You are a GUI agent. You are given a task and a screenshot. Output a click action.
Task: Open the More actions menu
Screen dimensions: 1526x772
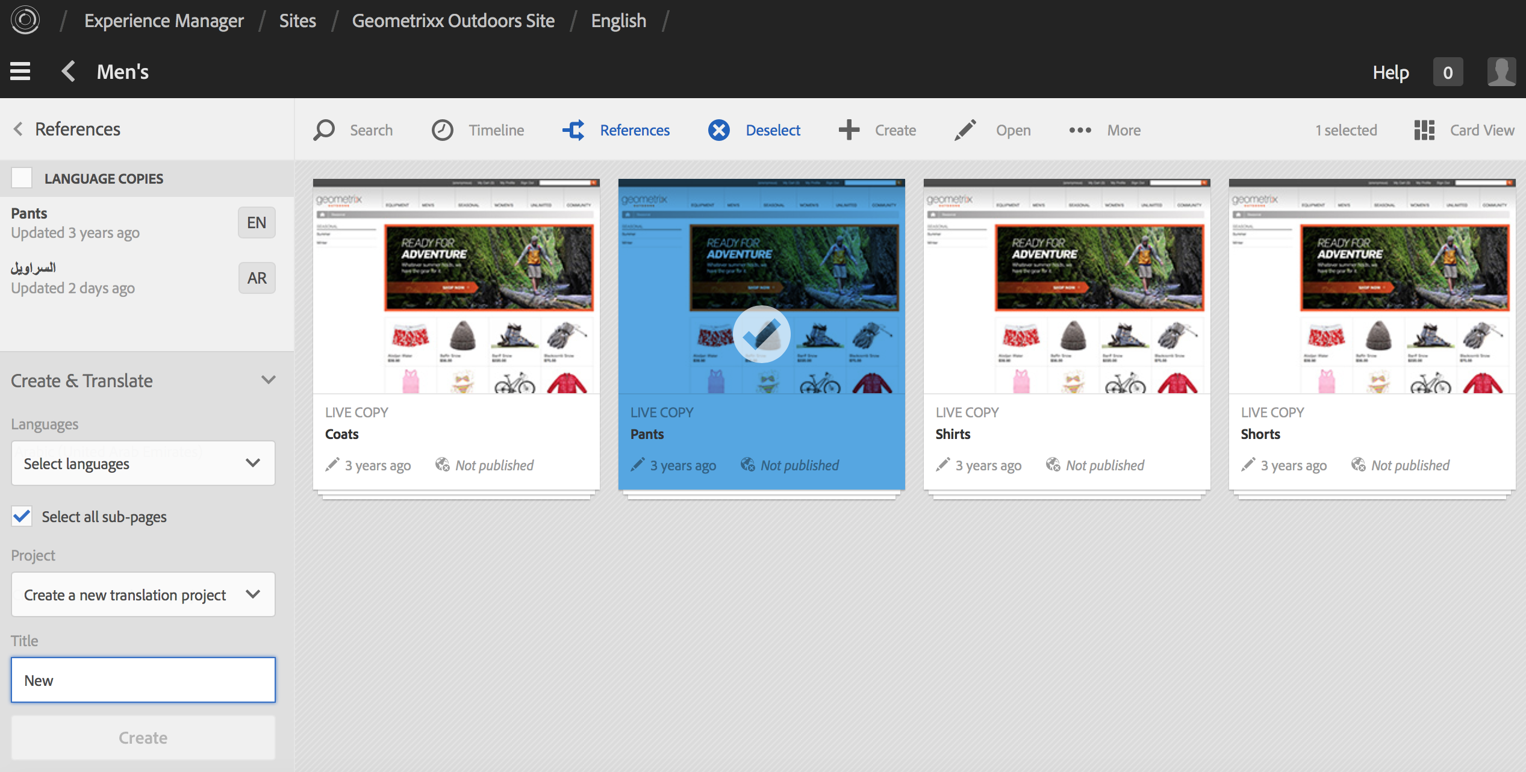1104,130
